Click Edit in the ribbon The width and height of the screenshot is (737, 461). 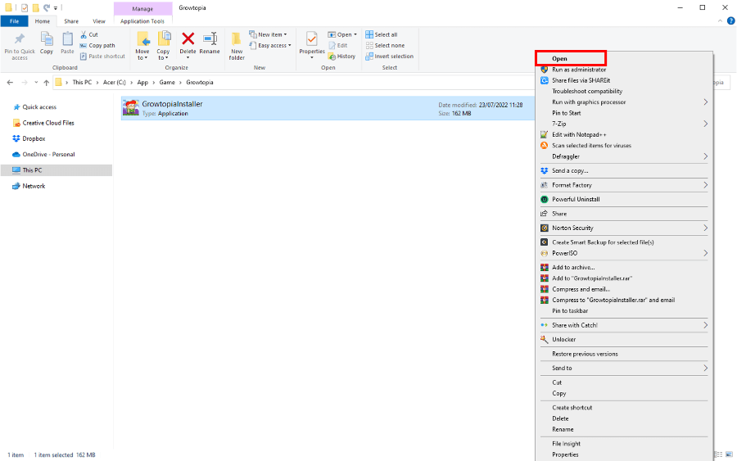338,46
